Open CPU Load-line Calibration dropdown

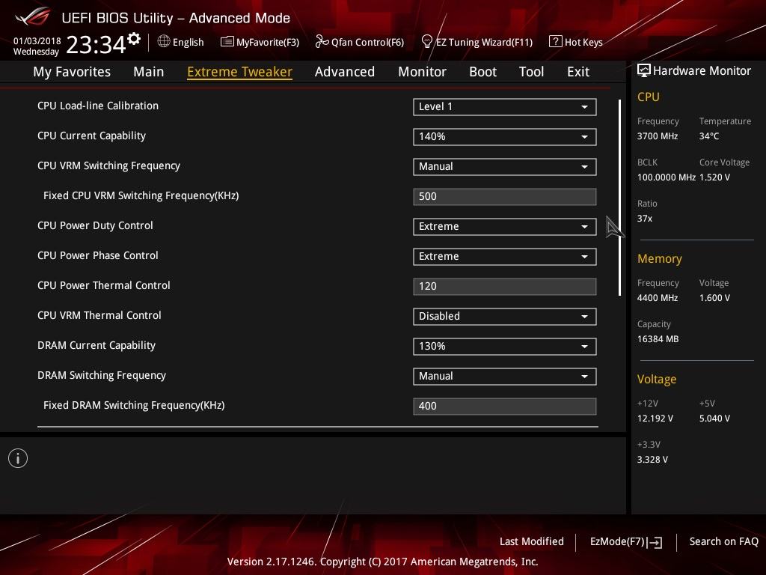tap(505, 106)
